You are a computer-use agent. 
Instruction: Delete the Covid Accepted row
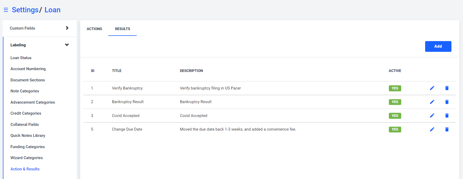(447, 116)
